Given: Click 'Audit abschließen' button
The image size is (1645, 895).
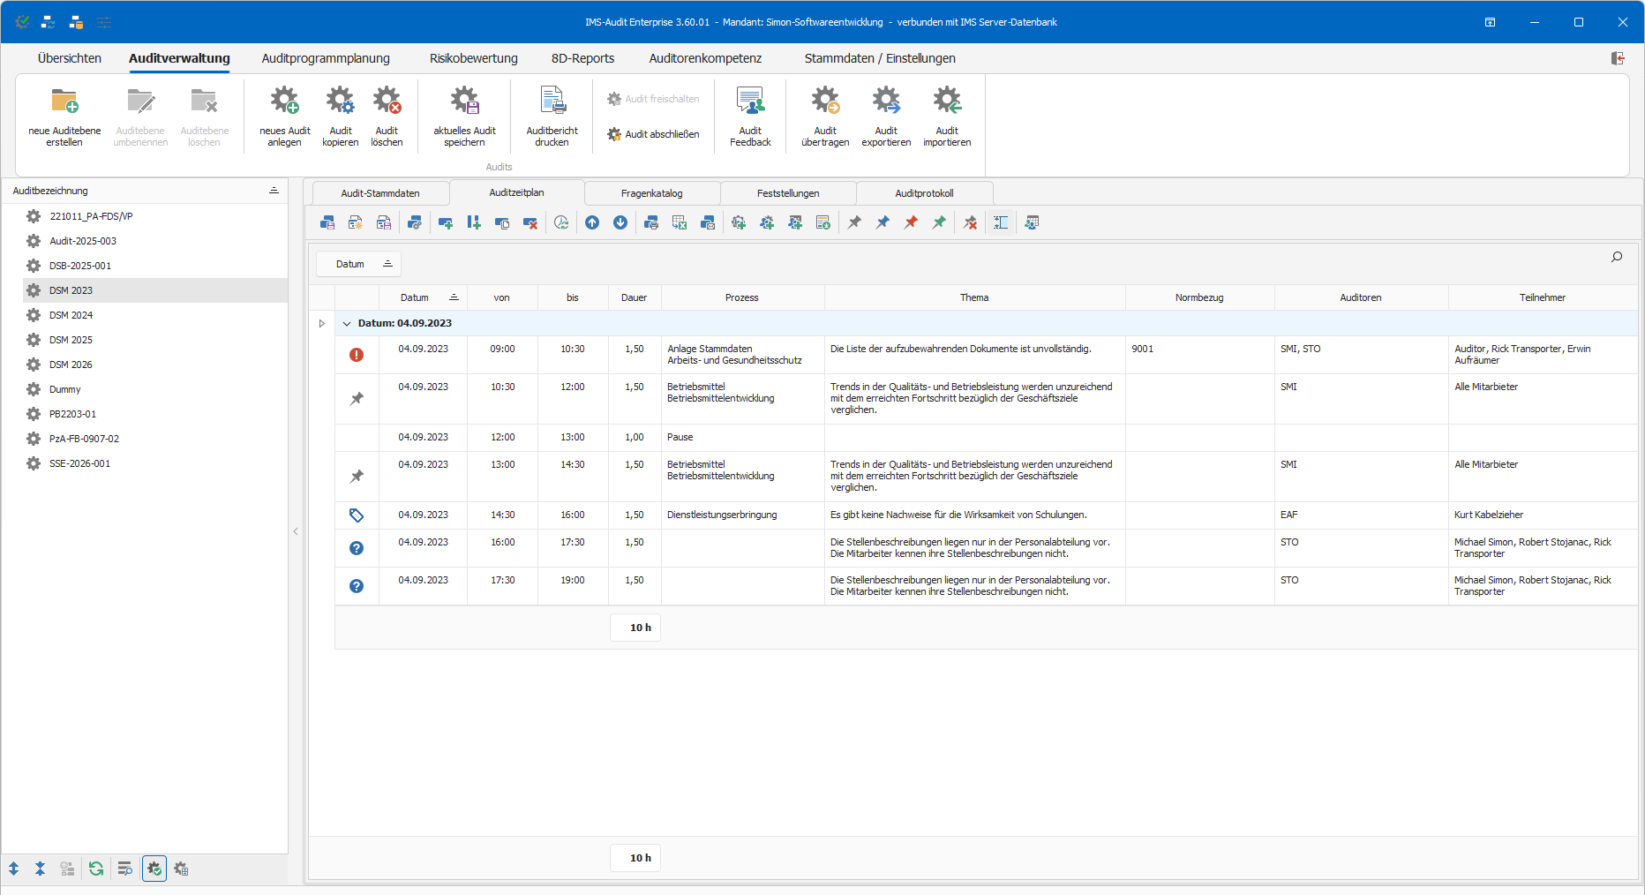Looking at the screenshot, I should (x=653, y=134).
